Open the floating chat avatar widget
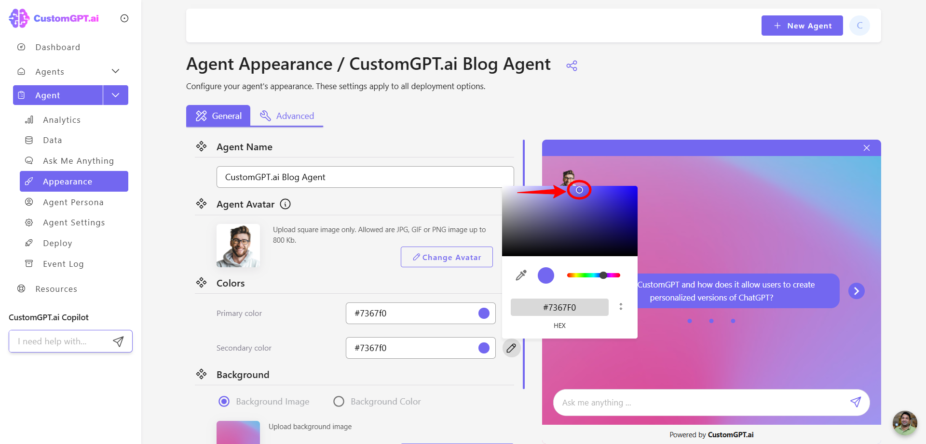Screen dimensions: 926x444 click(x=905, y=423)
